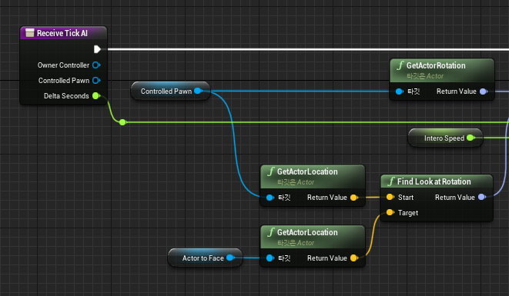509x296 pixels.
Task: Select the Actor to Face variable node
Action: pos(205,258)
